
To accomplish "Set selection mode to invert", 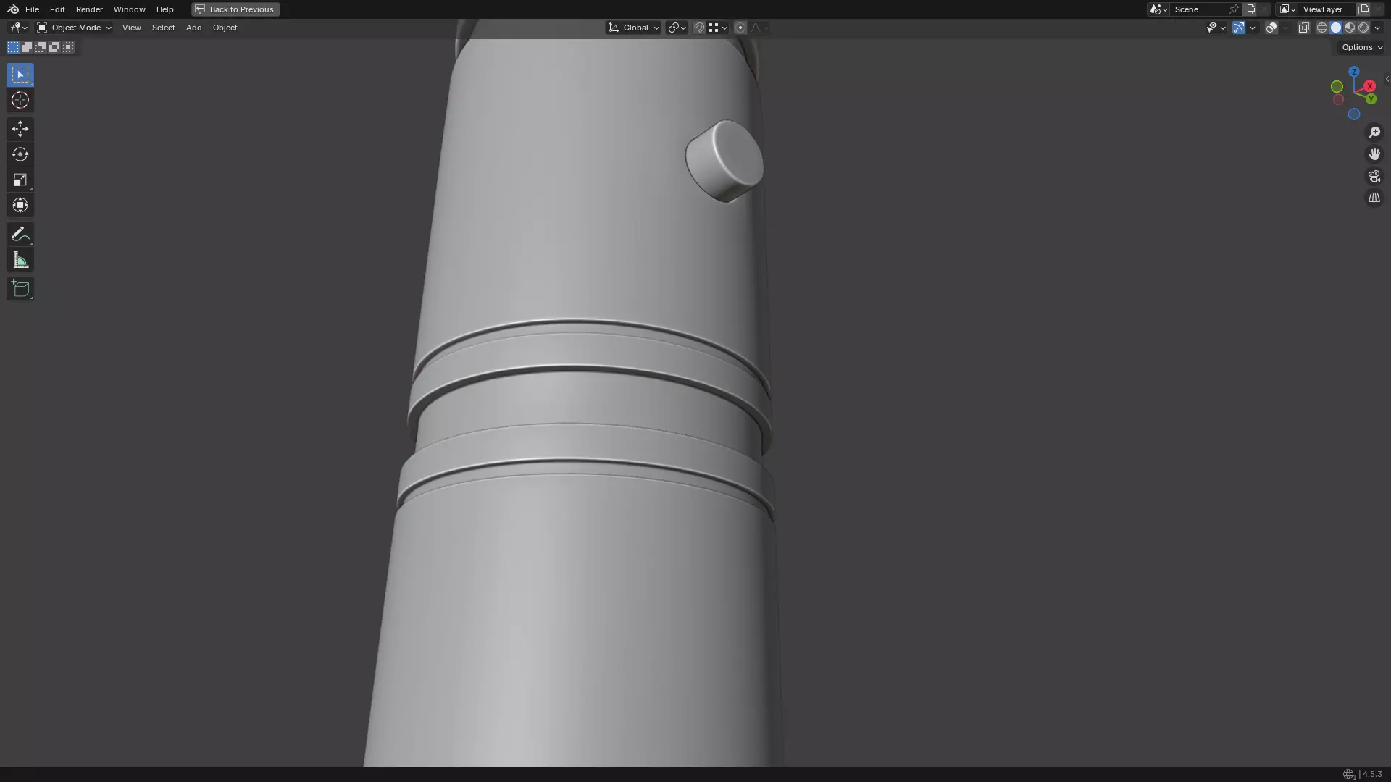I will click(x=54, y=47).
